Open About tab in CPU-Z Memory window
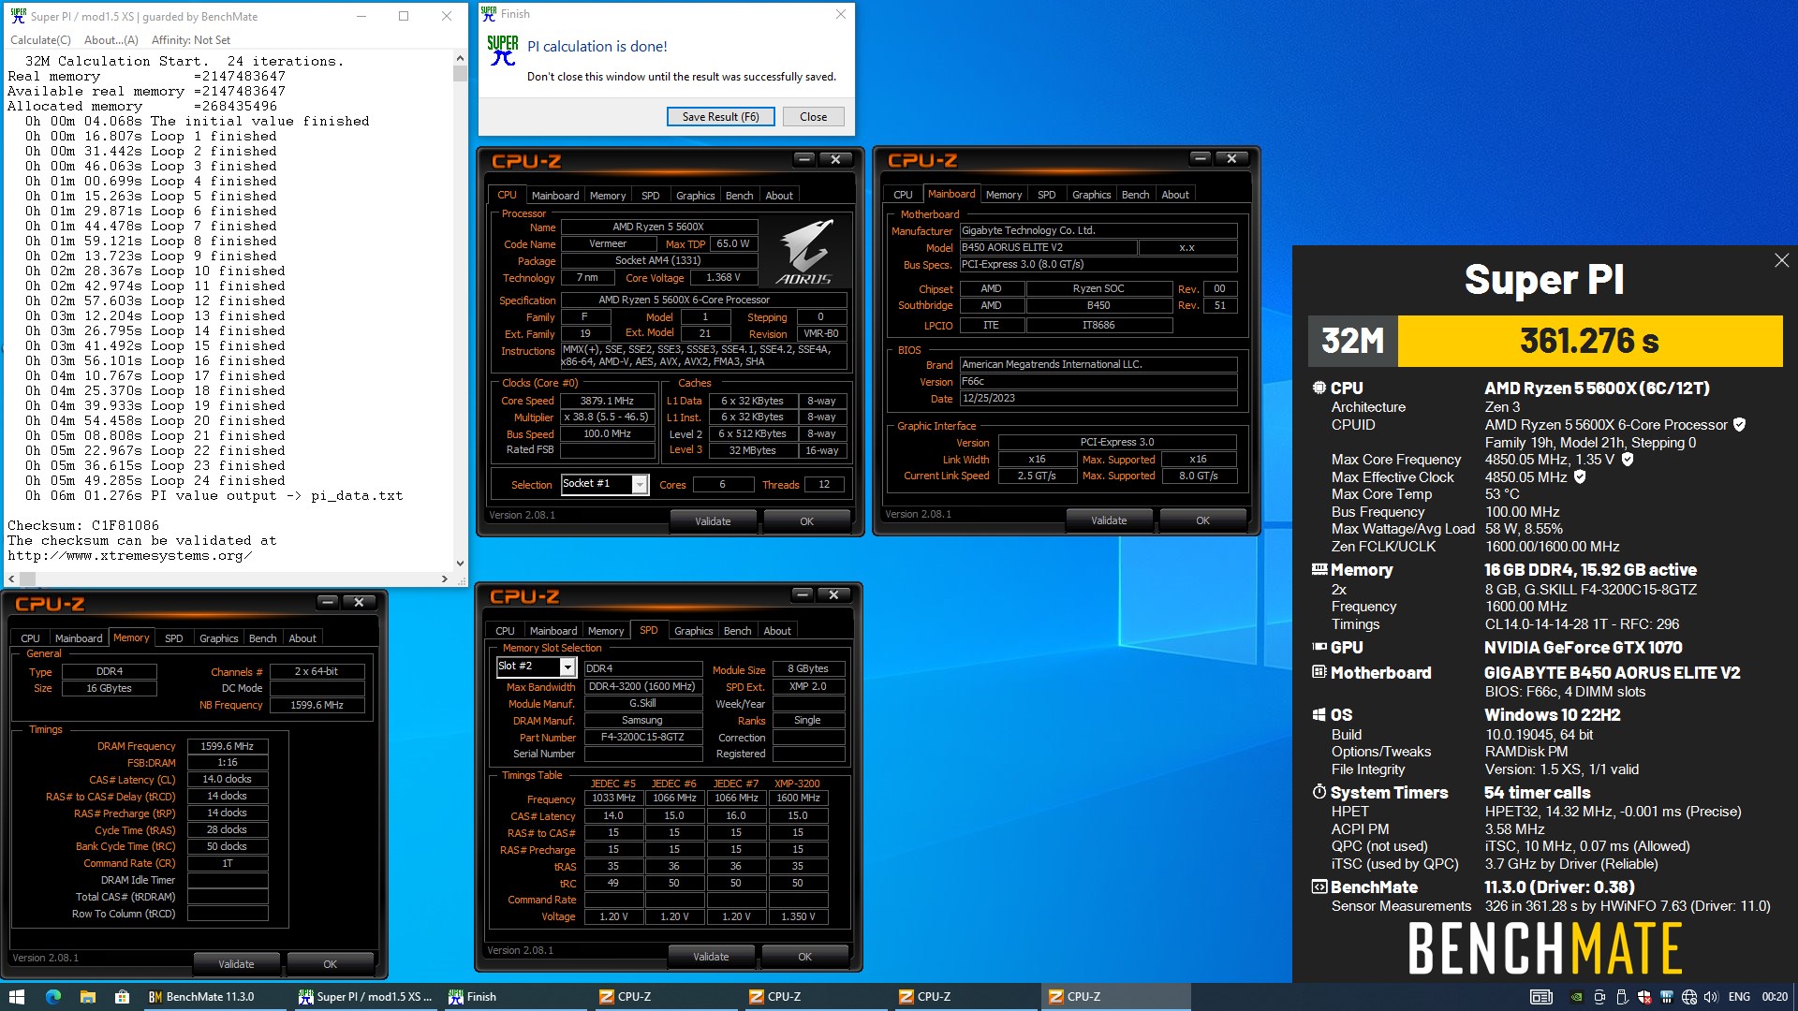The height and width of the screenshot is (1011, 1798). (x=302, y=638)
